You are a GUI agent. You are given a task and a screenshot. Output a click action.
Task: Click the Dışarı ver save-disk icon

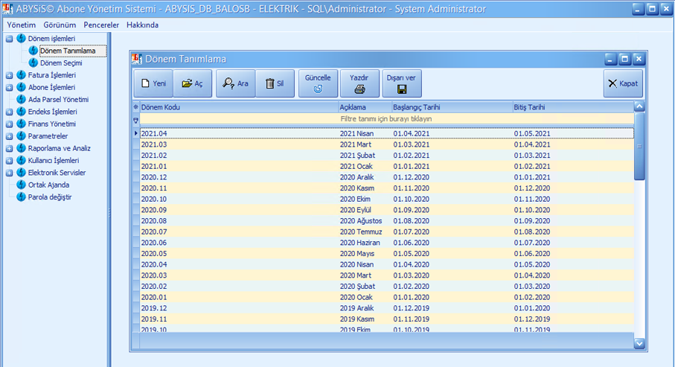tap(402, 89)
